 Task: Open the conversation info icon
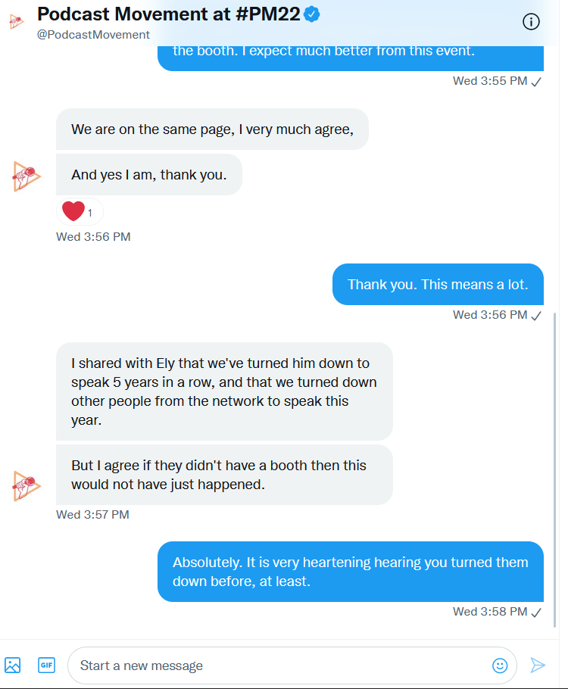pyautogui.click(x=532, y=22)
